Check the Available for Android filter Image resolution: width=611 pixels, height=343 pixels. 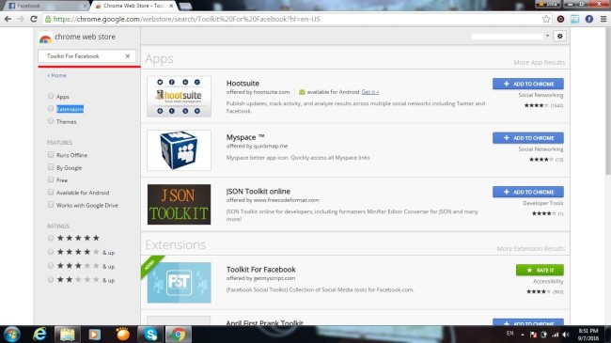point(51,192)
